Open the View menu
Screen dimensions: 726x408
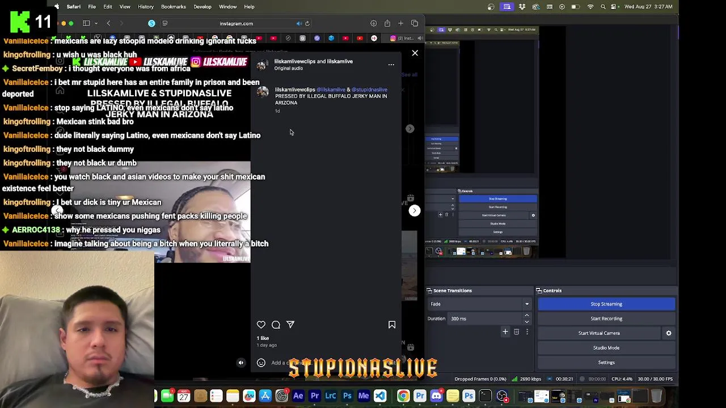[x=125, y=7]
